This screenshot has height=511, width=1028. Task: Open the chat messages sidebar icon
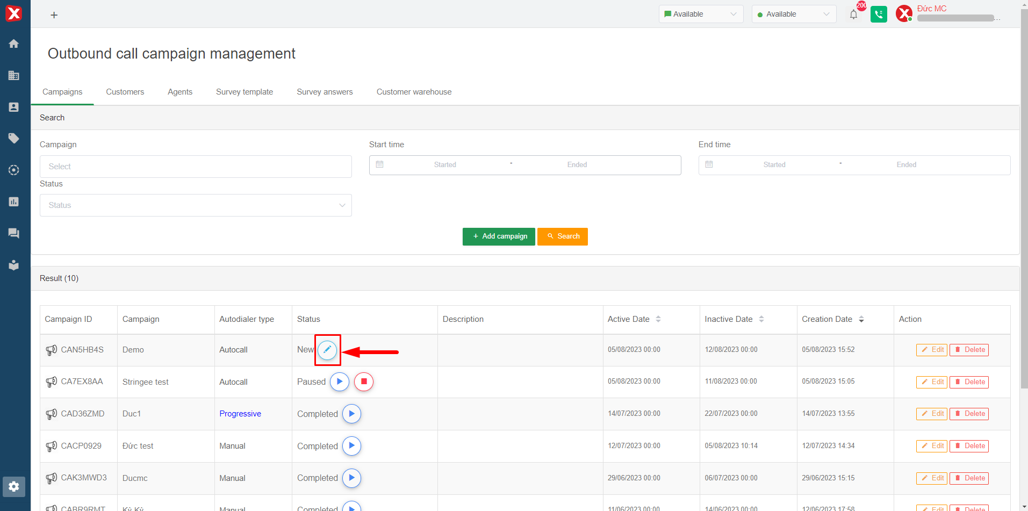pyautogui.click(x=14, y=233)
